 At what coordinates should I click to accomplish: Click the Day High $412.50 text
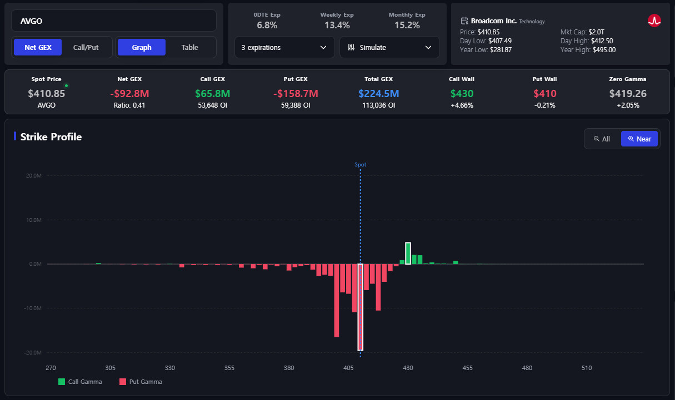click(587, 41)
